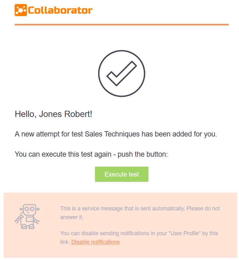Click the word "Hello" in the greeting
This screenshot has height=260, width=239.
(25, 114)
